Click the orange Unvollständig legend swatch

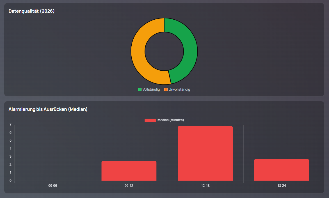[166, 89]
